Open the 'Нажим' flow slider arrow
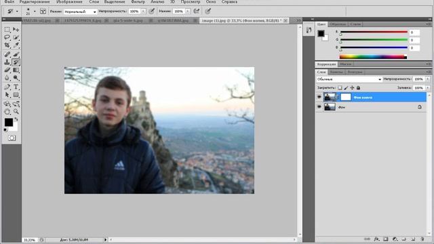434x244 pixels. point(188,12)
